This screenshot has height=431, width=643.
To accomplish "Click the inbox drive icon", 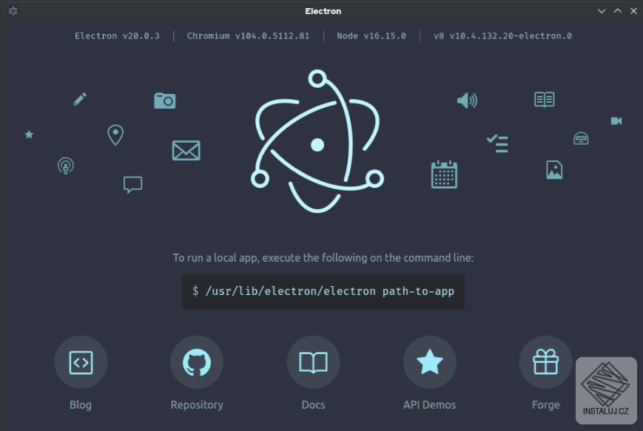I will (581, 138).
